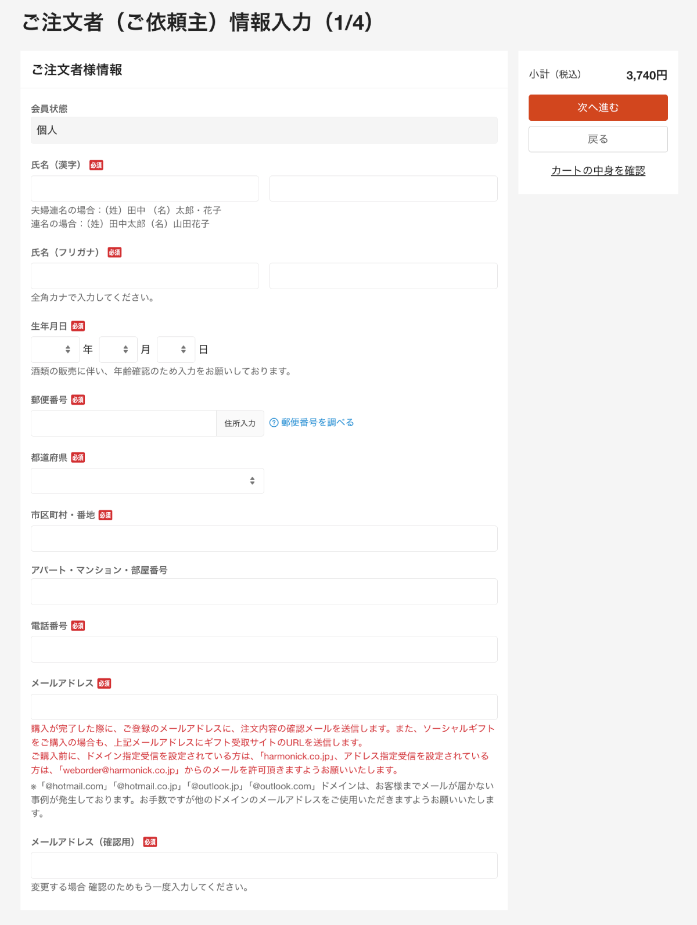Expand the 都道府県 prefecture dropdown
697x925 pixels.
click(x=147, y=481)
